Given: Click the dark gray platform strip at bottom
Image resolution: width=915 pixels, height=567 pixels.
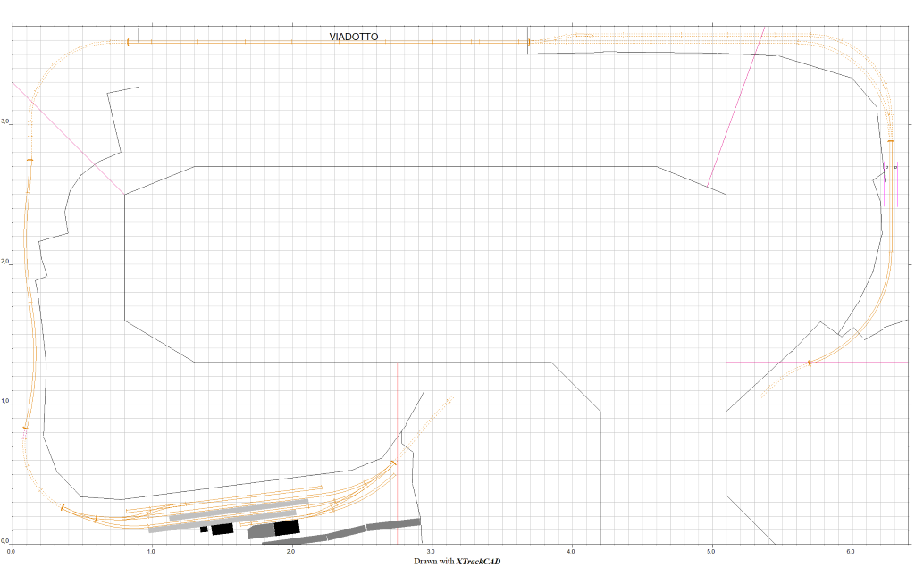Looking at the screenshot, I should (375, 525).
